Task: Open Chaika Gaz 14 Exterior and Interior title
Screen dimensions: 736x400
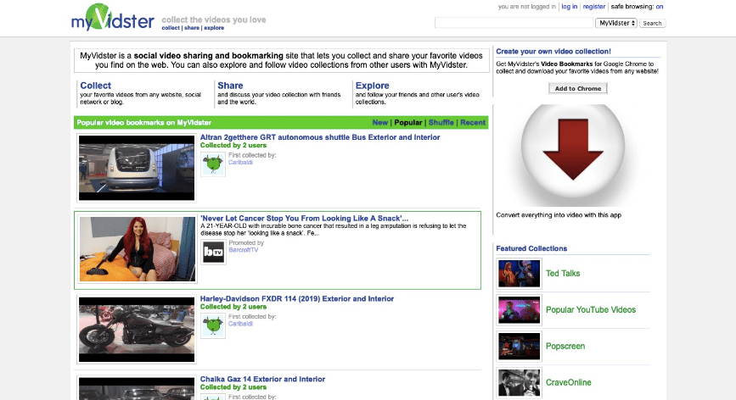Action: pyautogui.click(x=262, y=379)
